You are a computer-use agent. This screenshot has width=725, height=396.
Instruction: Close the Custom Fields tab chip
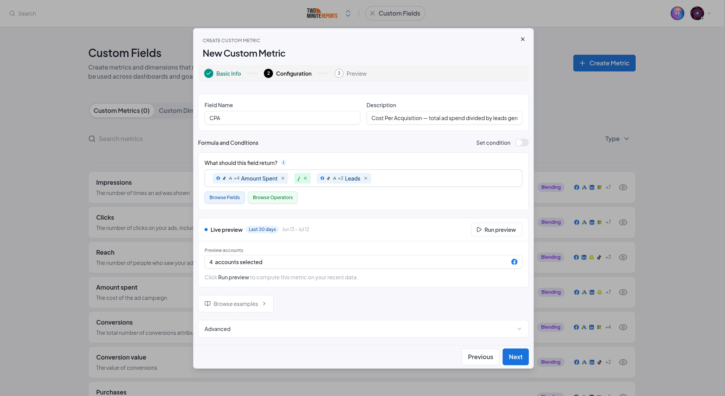(x=373, y=13)
